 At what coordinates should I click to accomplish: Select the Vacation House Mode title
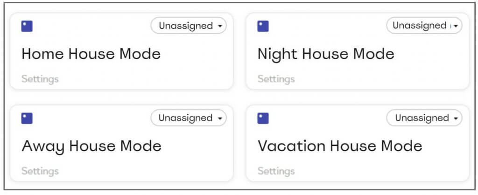point(340,146)
